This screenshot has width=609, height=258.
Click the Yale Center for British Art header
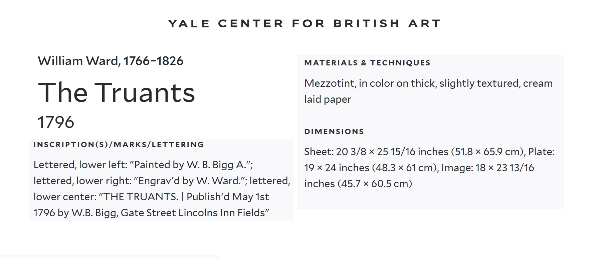pos(304,24)
